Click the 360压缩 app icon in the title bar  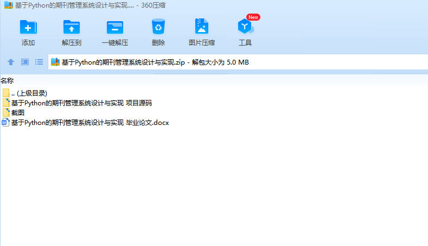(9, 5)
